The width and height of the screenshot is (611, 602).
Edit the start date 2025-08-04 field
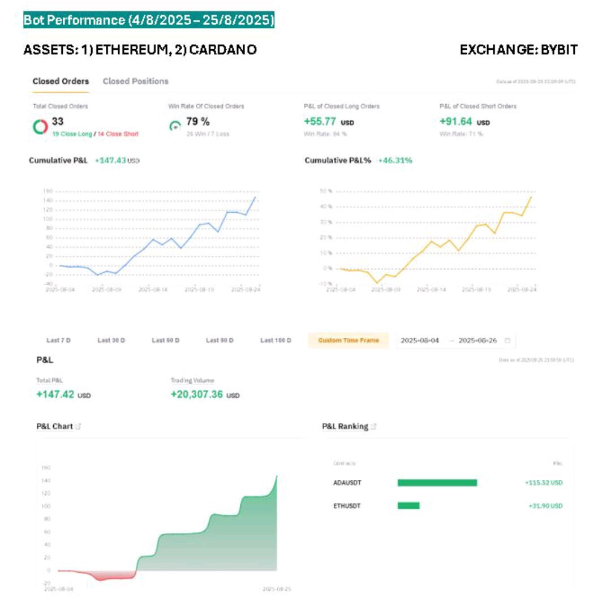pos(420,340)
